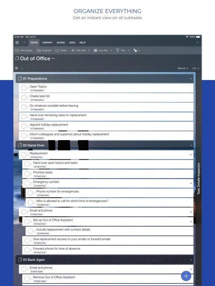The height and width of the screenshot is (286, 215).
Task: Click the 02 Hand-Over folder icon
Action: (20, 145)
